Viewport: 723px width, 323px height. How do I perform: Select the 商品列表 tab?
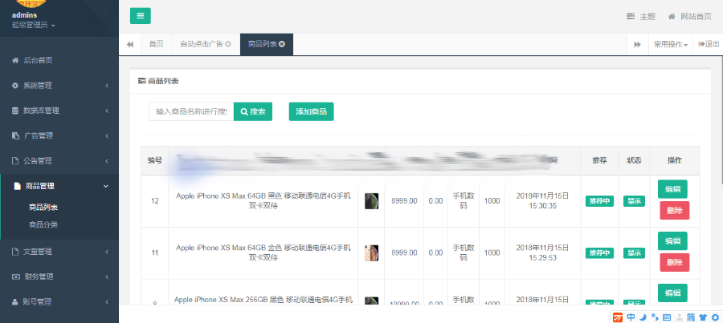267,44
